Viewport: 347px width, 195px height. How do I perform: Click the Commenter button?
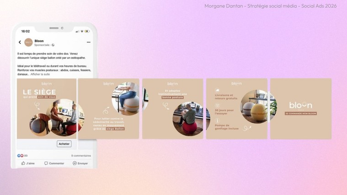(x=54, y=163)
